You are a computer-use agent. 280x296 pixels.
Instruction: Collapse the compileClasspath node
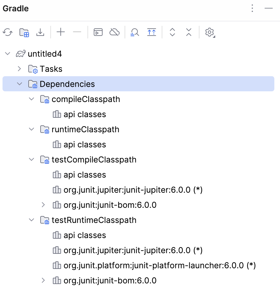(31, 99)
